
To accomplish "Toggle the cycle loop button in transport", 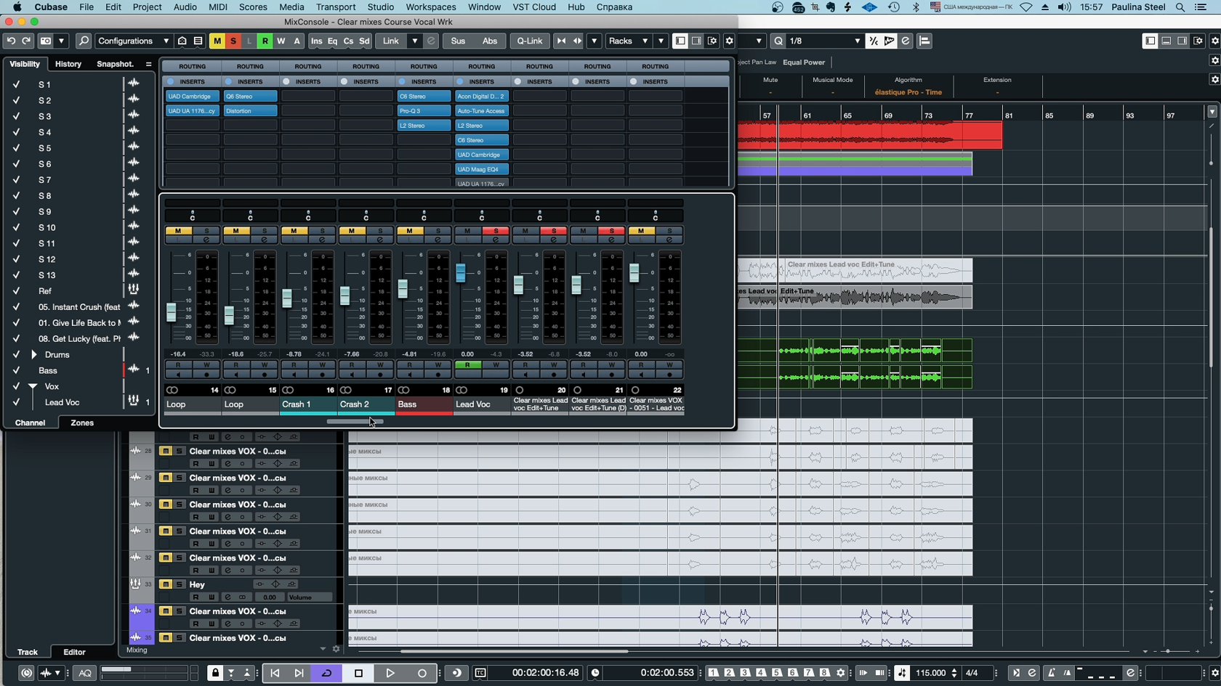I will click(x=326, y=673).
